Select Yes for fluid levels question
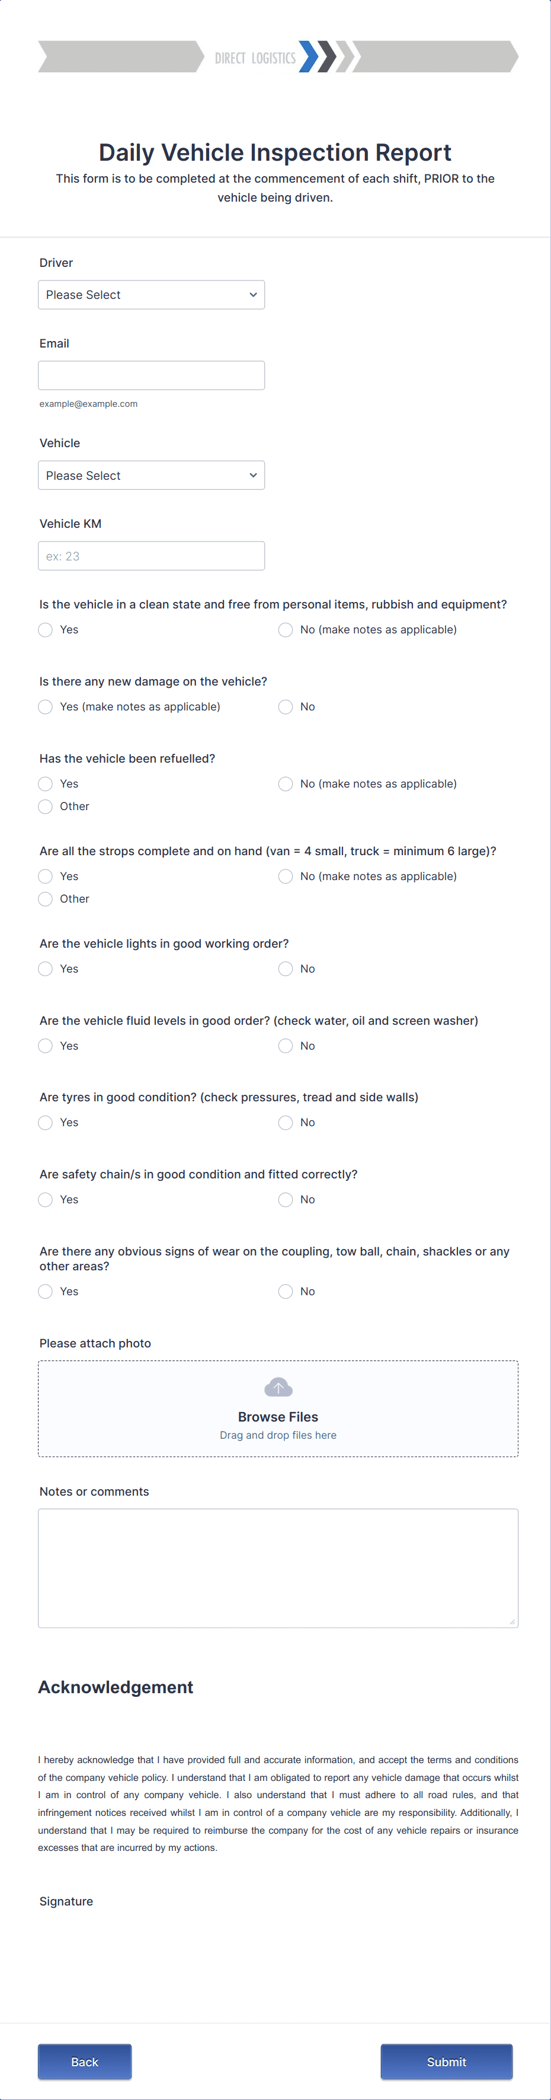The image size is (551, 2100). [45, 1045]
